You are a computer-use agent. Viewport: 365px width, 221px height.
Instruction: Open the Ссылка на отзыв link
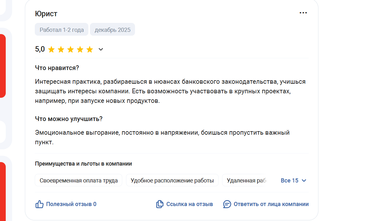[190, 204]
